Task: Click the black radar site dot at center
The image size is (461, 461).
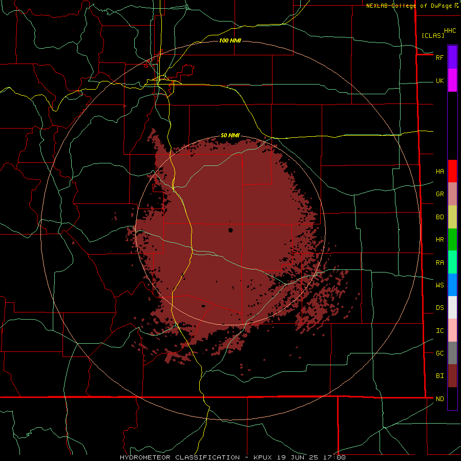Action: tap(230, 230)
